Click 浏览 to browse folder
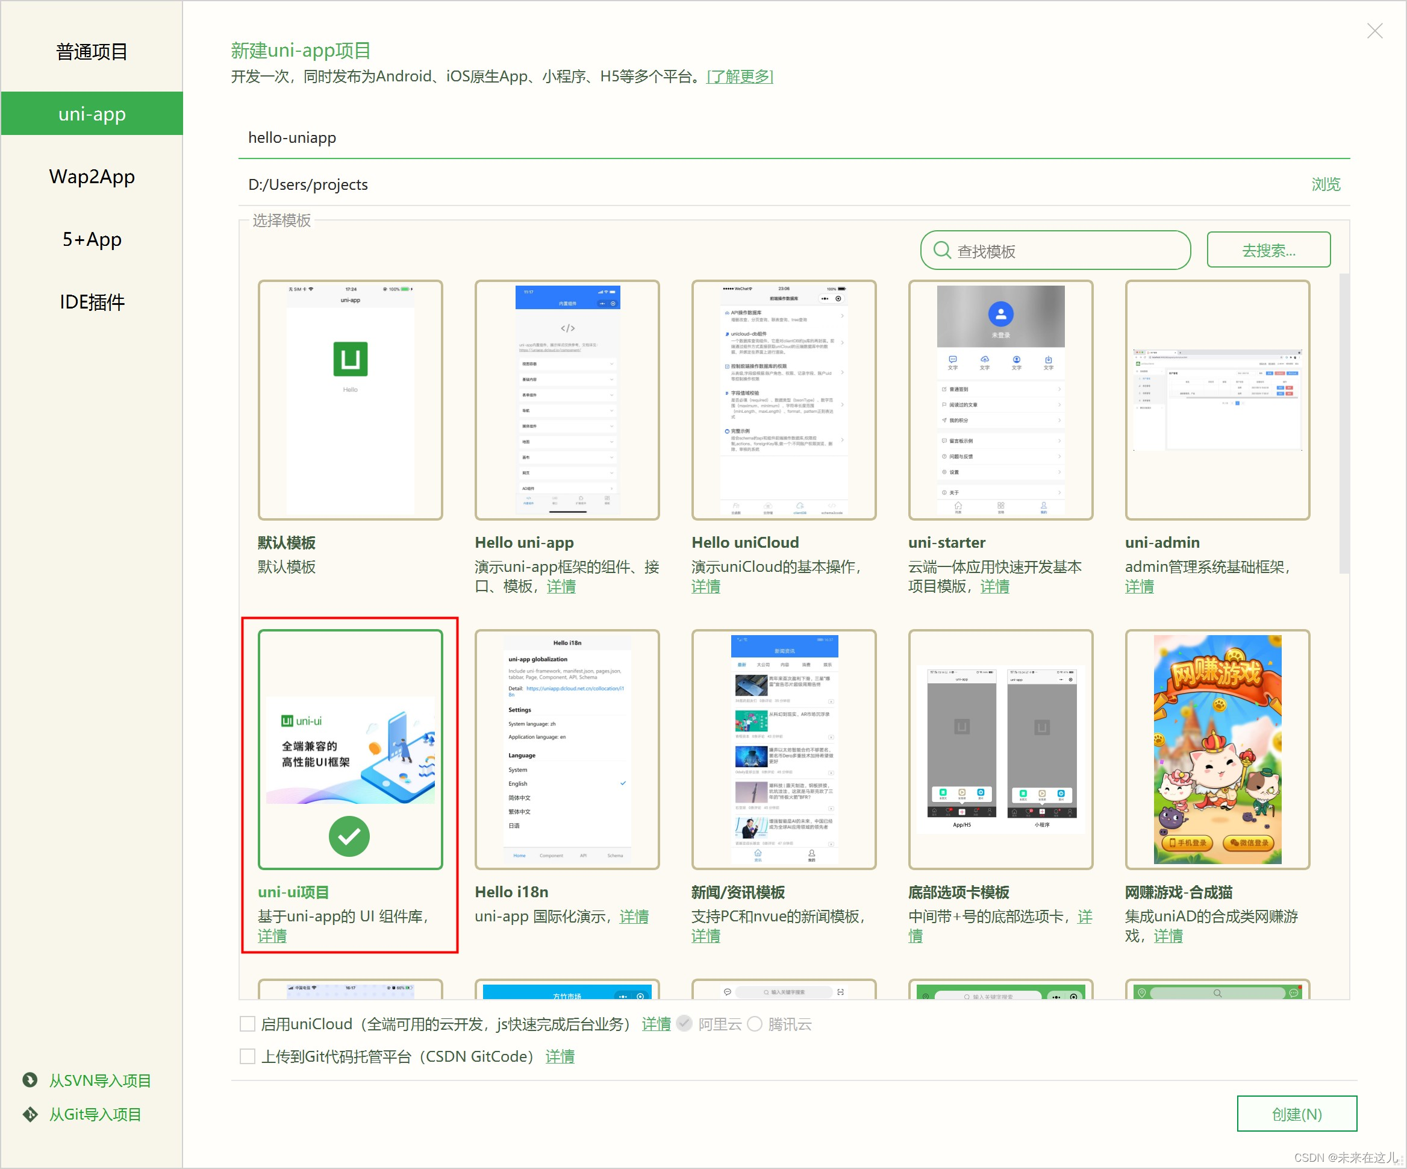The width and height of the screenshot is (1407, 1169). 1325,184
